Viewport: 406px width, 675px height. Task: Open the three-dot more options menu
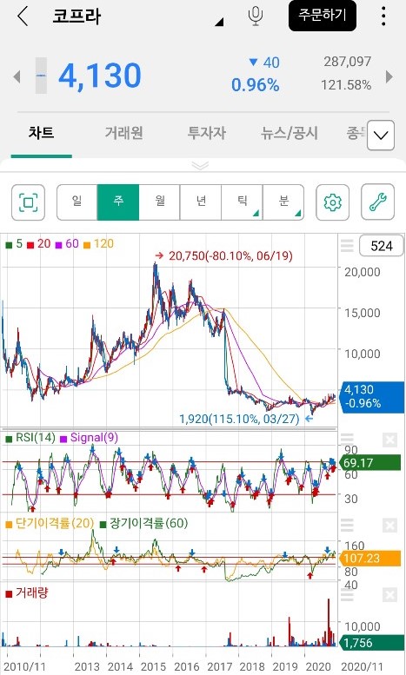(383, 17)
